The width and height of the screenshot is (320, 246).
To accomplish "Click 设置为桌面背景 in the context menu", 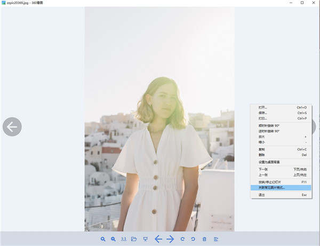I will click(x=269, y=162).
